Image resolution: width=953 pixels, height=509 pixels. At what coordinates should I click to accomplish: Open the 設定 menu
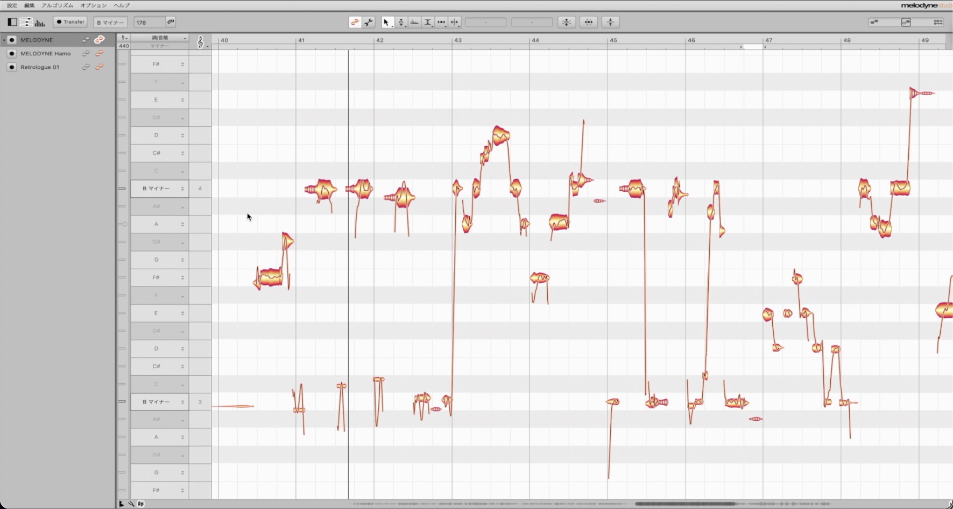pyautogui.click(x=12, y=5)
